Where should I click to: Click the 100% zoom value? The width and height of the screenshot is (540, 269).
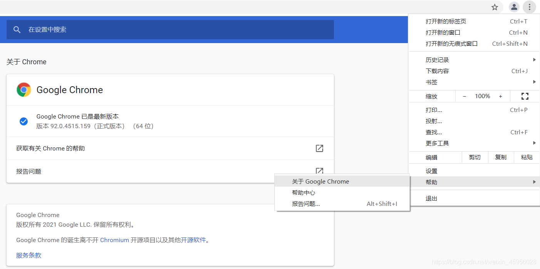pos(483,96)
